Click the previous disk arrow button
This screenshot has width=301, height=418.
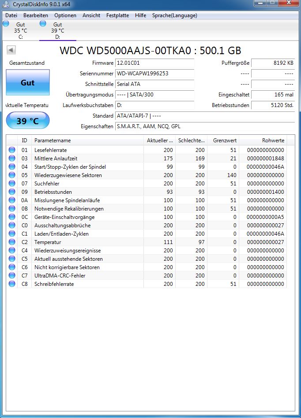(10, 50)
